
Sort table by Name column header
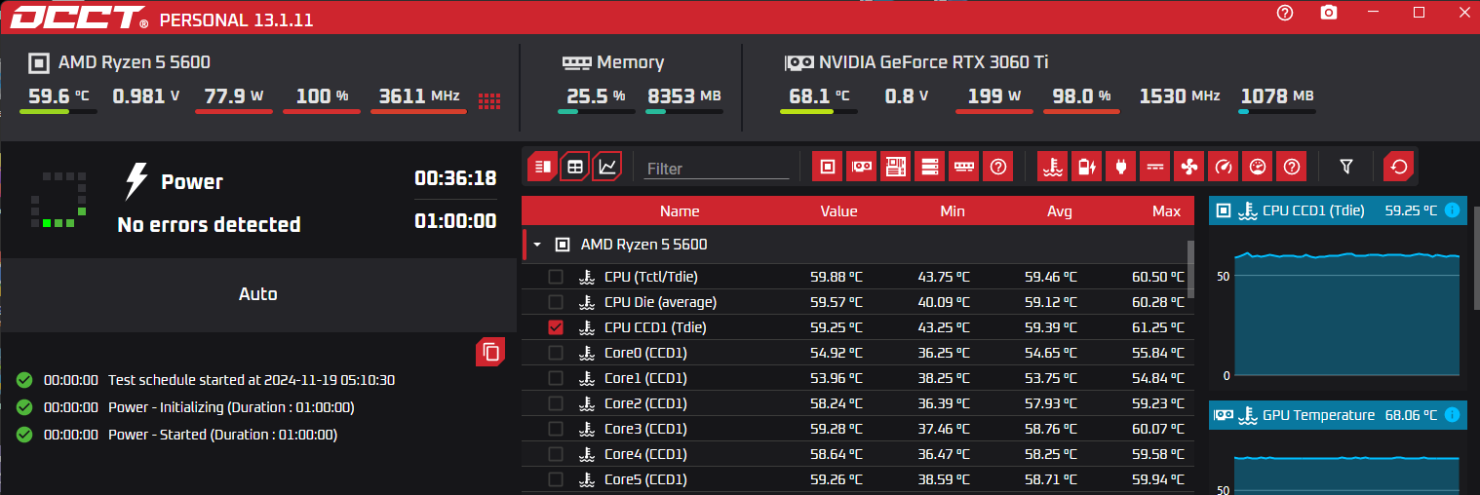click(680, 210)
